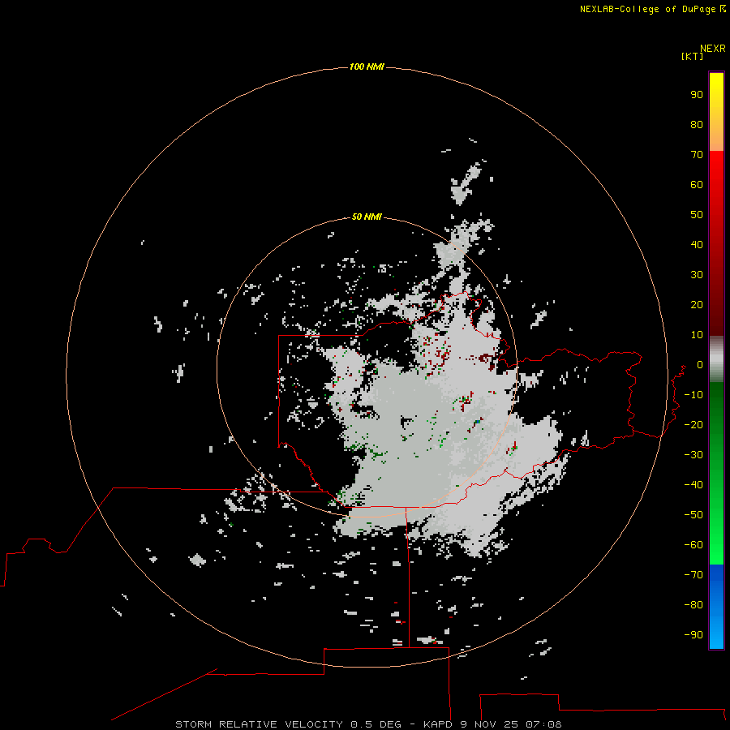Click the 10 value on velocity scale
This screenshot has height=730, width=730.
click(x=697, y=335)
